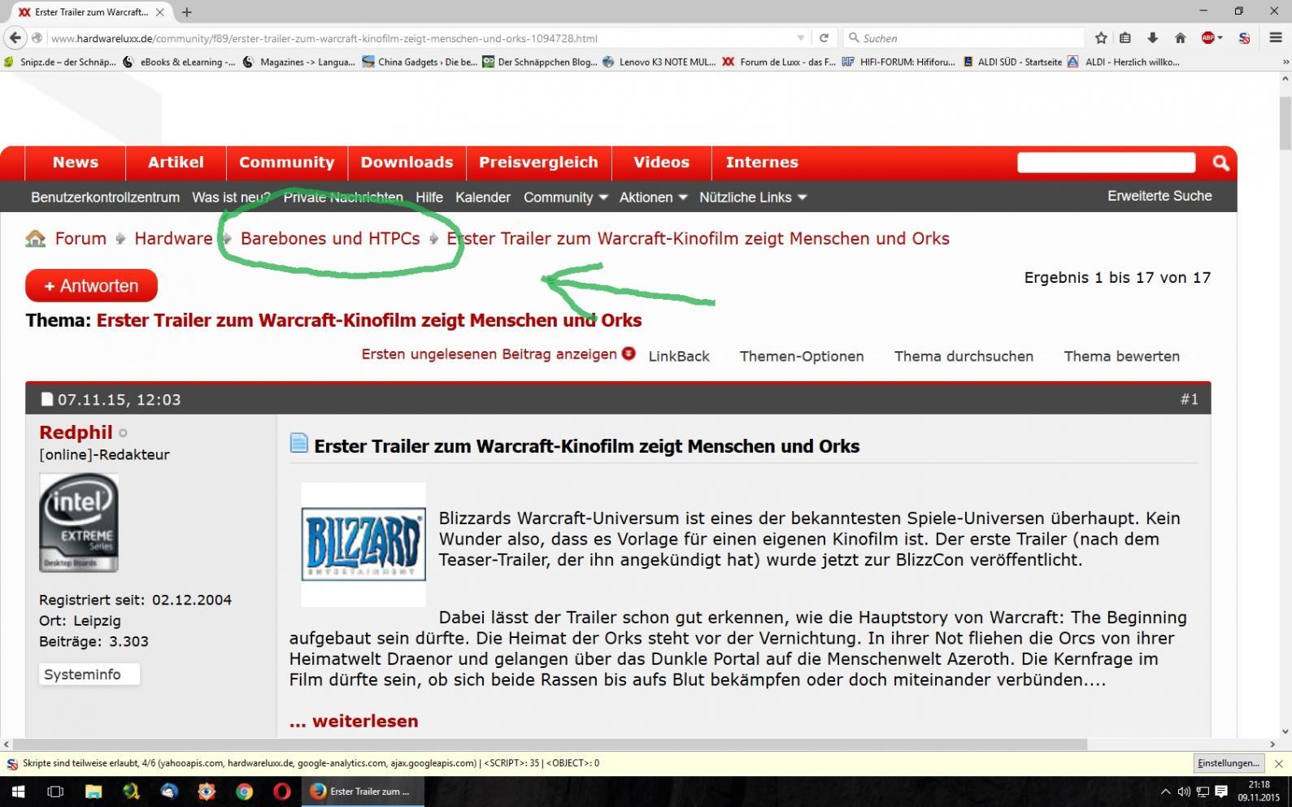Click the forum home house icon

35,239
